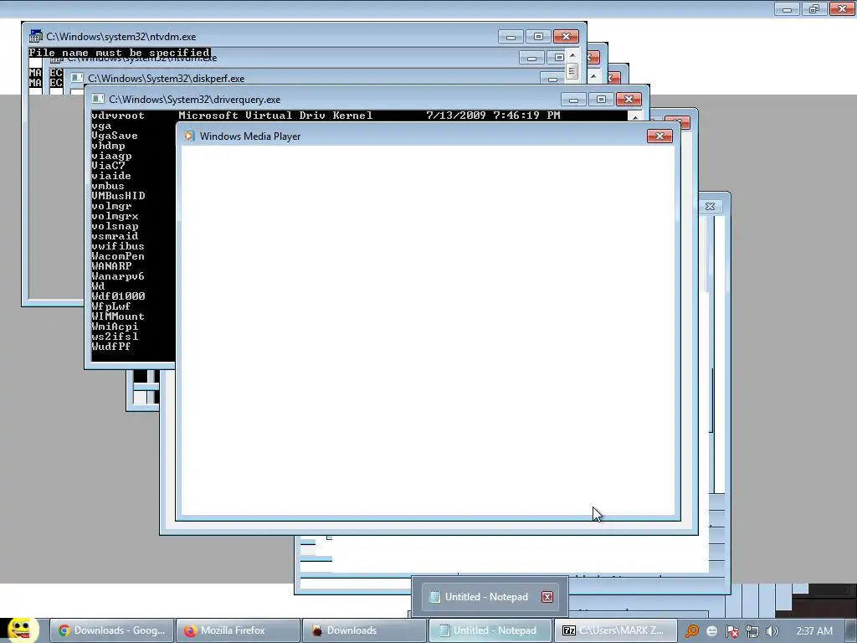Viewport: 857px width, 643px height.
Task: Minimize the driverquery.exe window
Action: pyautogui.click(x=573, y=100)
